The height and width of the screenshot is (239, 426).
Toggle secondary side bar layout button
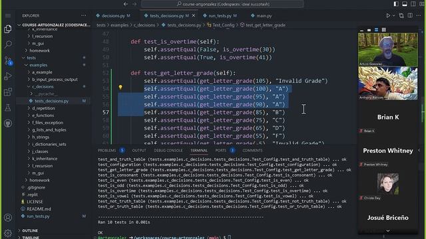click(x=413, y=4)
